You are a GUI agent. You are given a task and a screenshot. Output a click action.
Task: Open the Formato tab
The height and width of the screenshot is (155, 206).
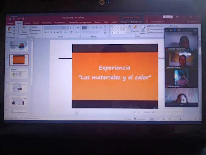(x=124, y=22)
